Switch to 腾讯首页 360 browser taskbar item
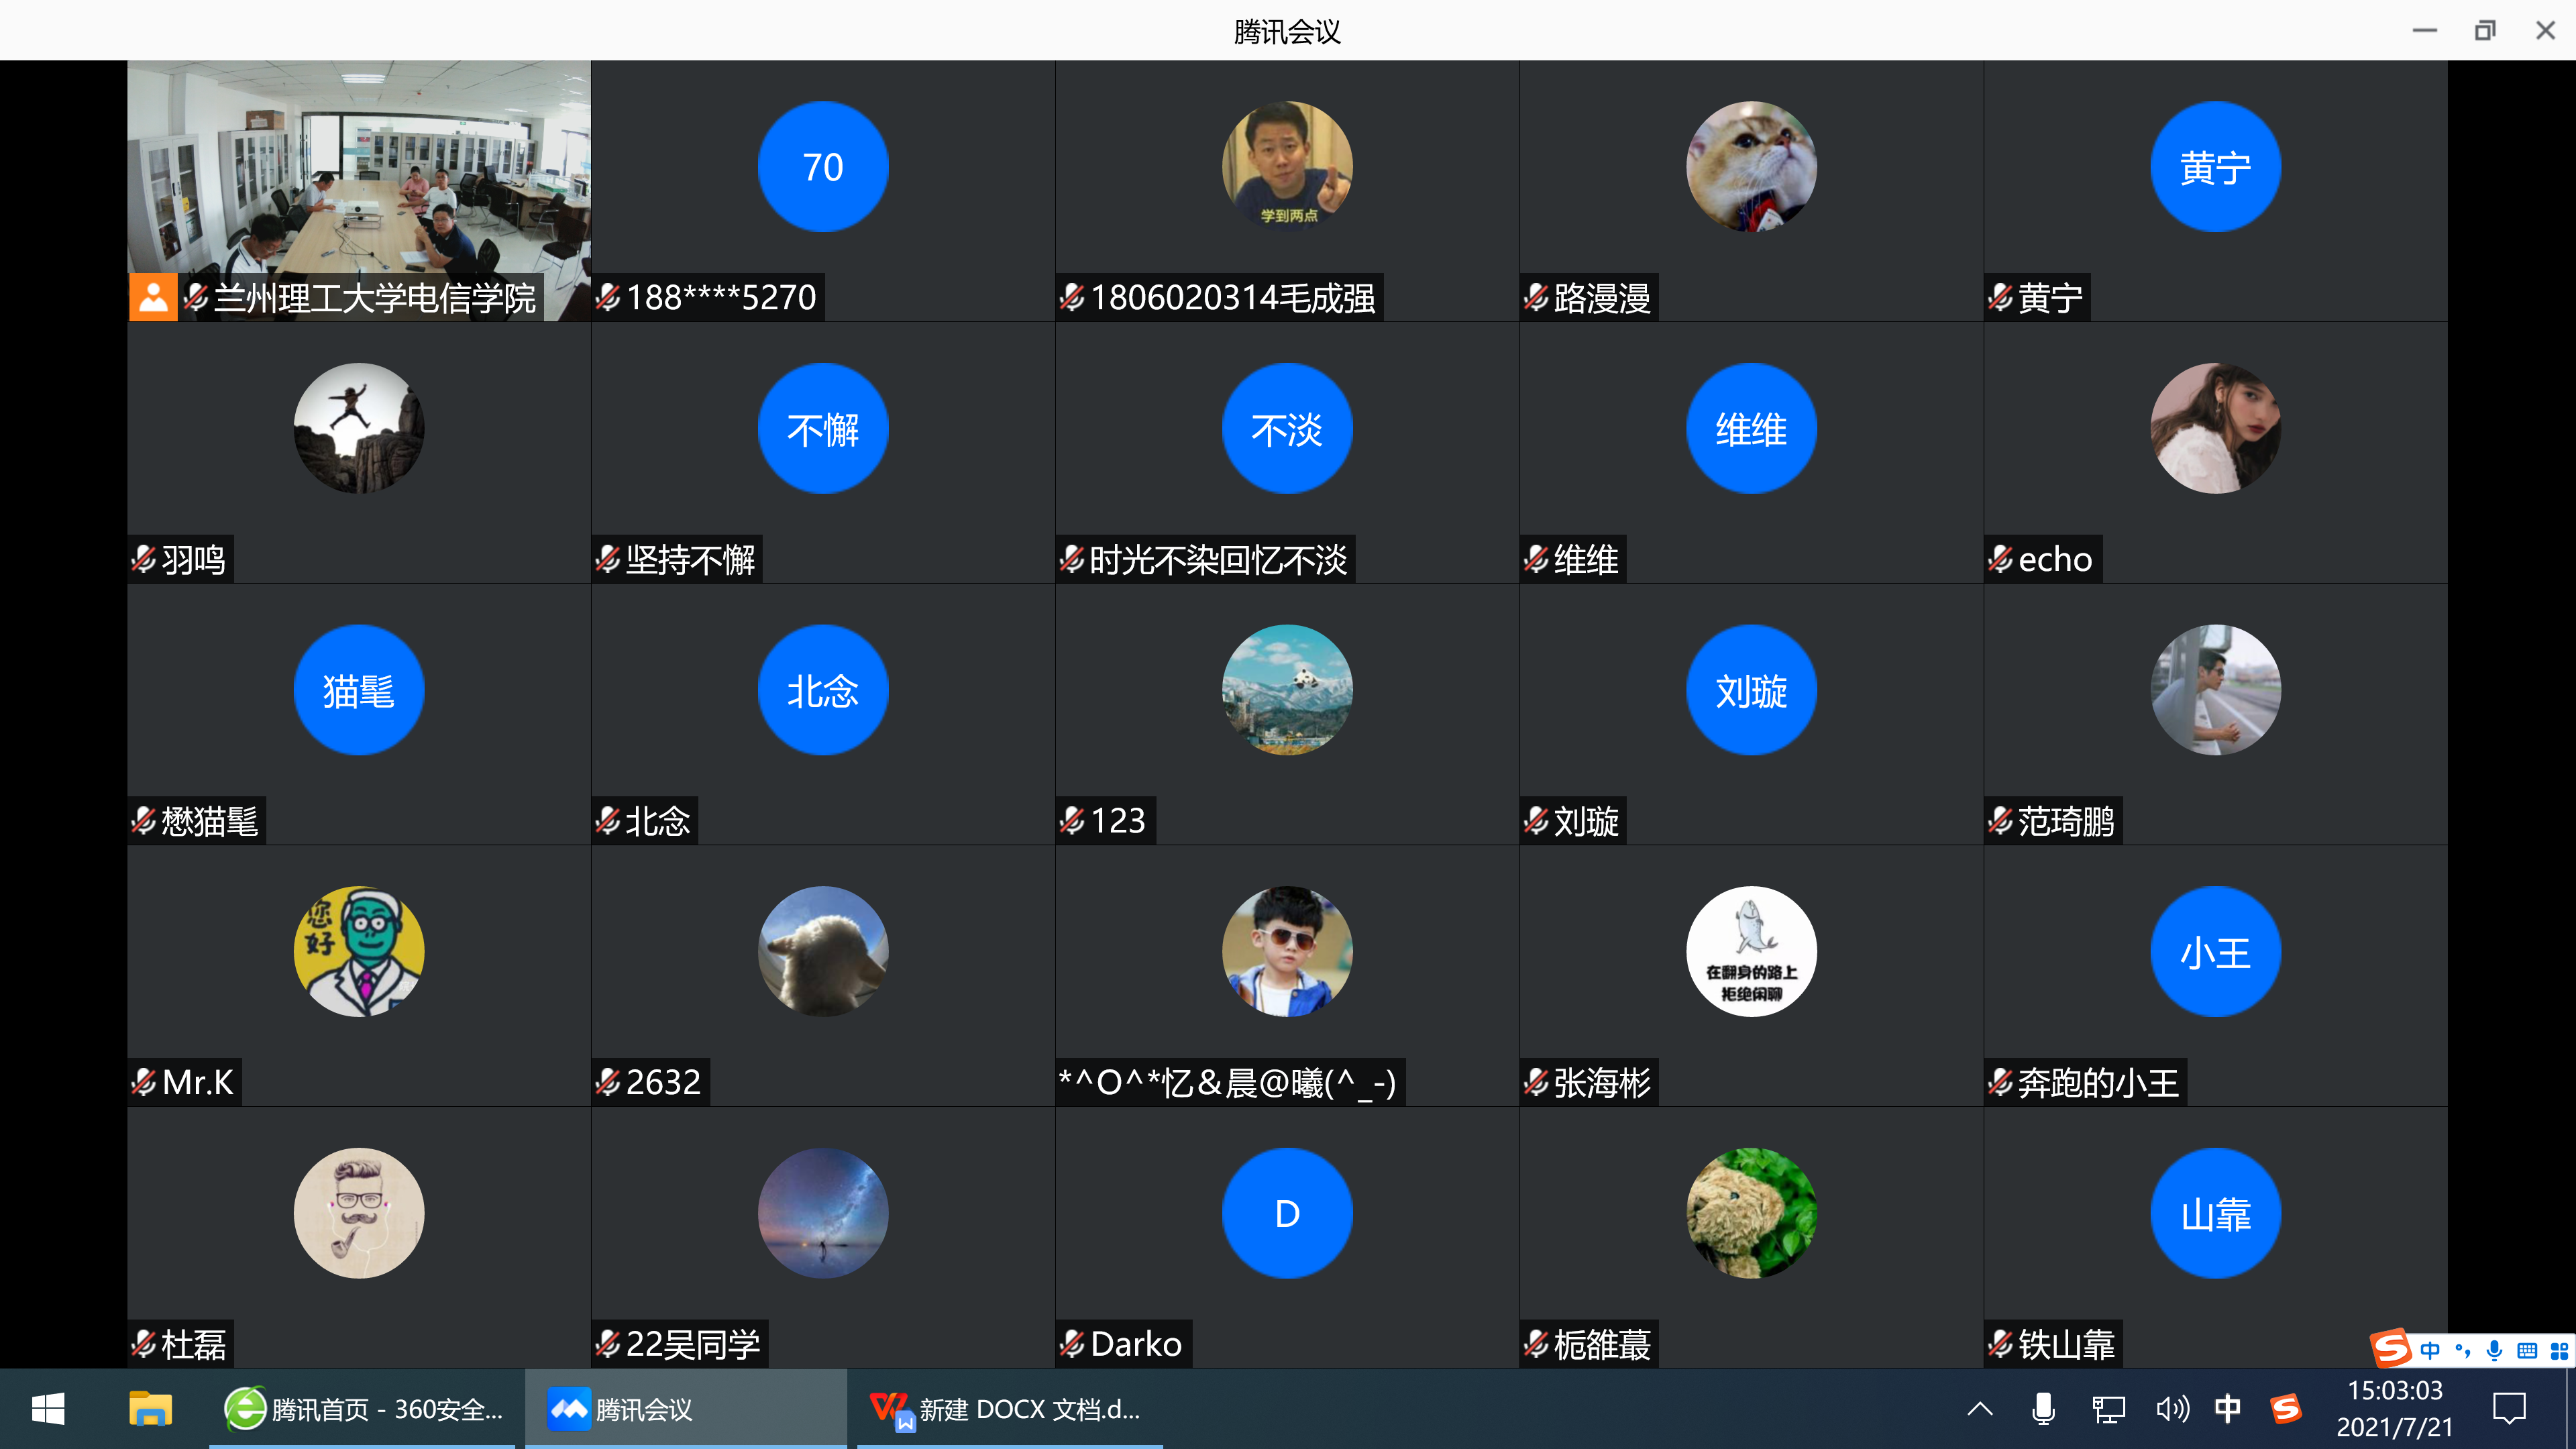This screenshot has width=2576, height=1449. click(363, 1409)
